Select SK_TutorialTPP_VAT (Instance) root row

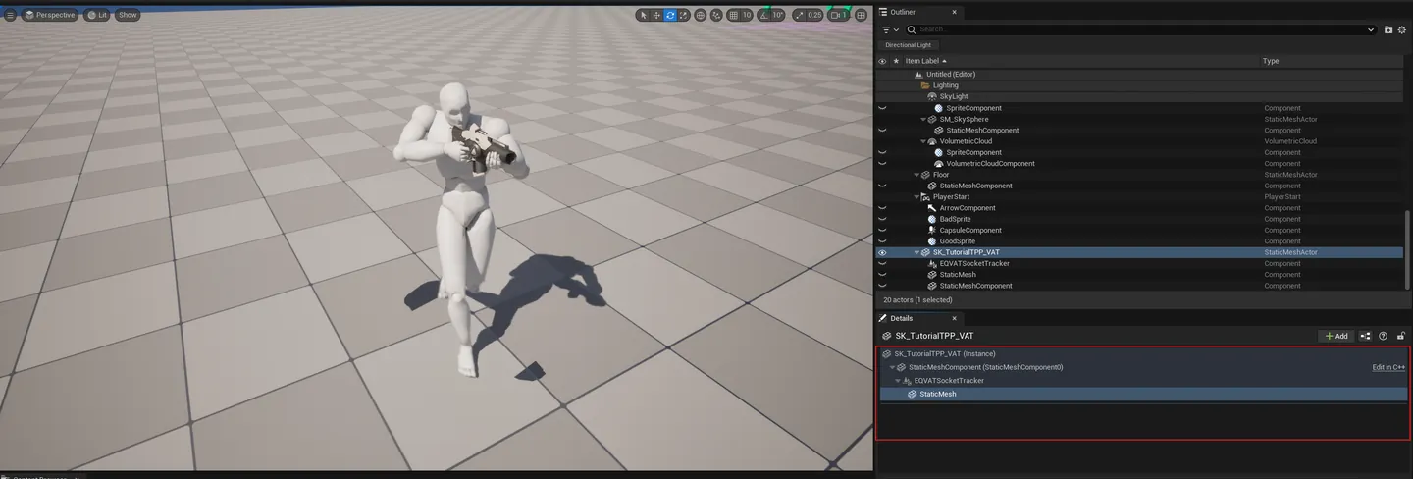(1143, 353)
